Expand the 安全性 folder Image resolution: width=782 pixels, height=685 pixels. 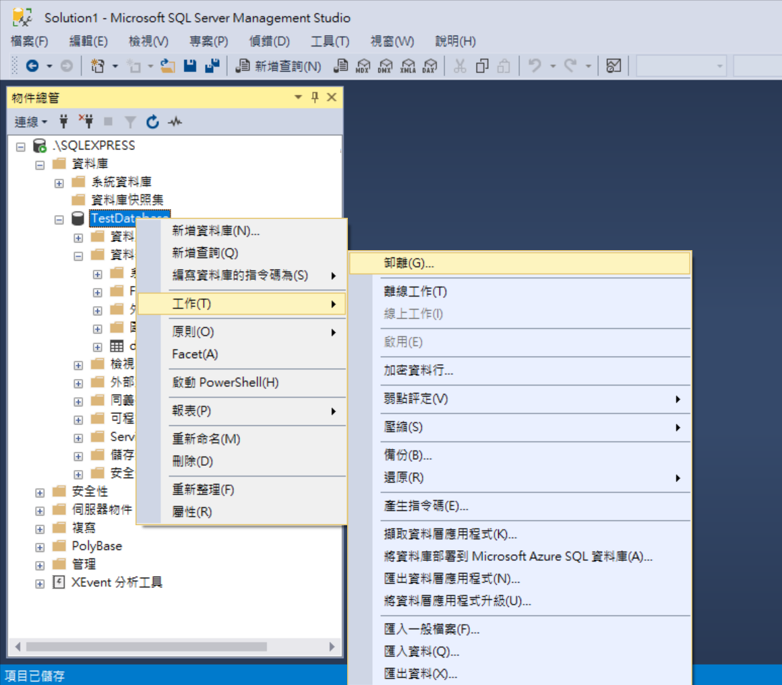(x=40, y=493)
